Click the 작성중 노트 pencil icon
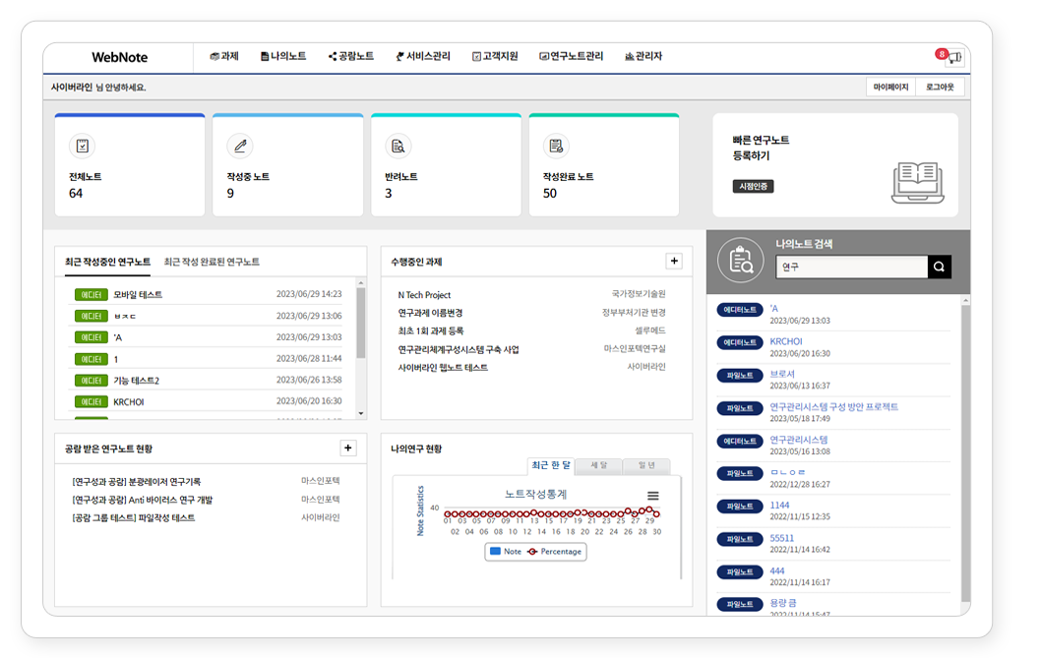The height and width of the screenshot is (658, 1041). (x=239, y=146)
